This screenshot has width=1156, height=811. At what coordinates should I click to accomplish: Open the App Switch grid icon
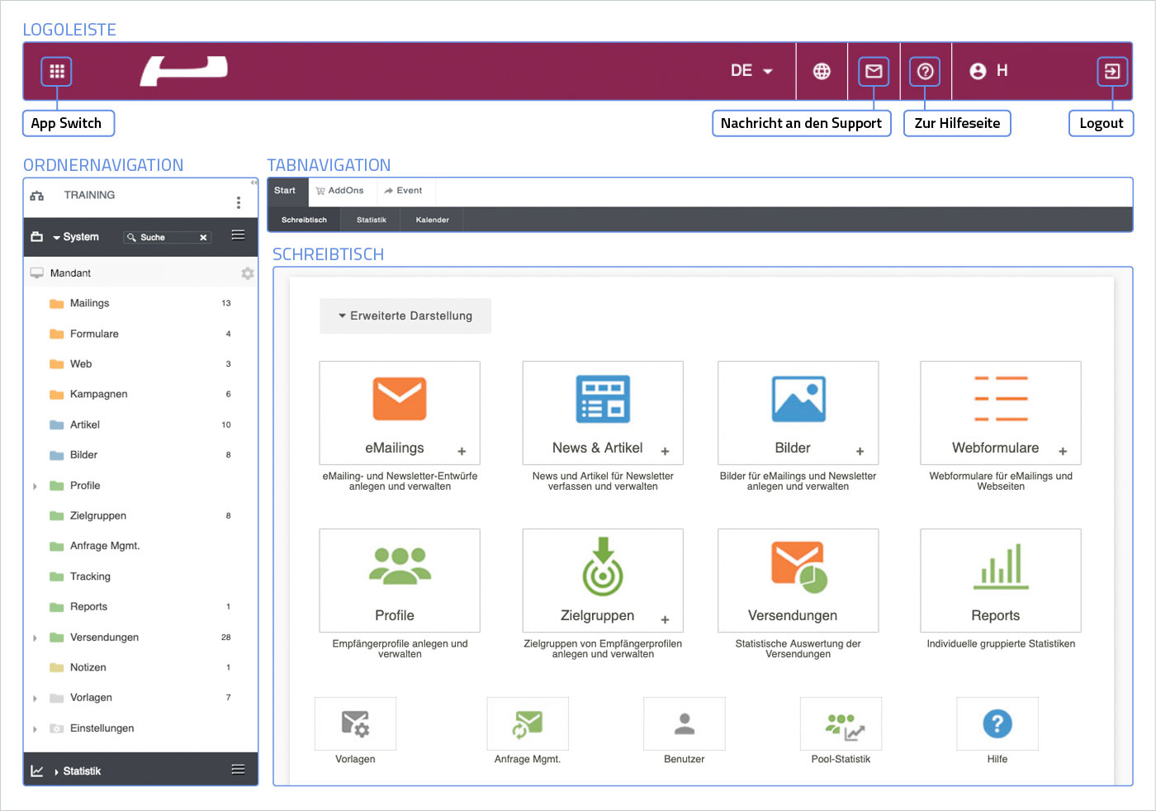tap(57, 72)
